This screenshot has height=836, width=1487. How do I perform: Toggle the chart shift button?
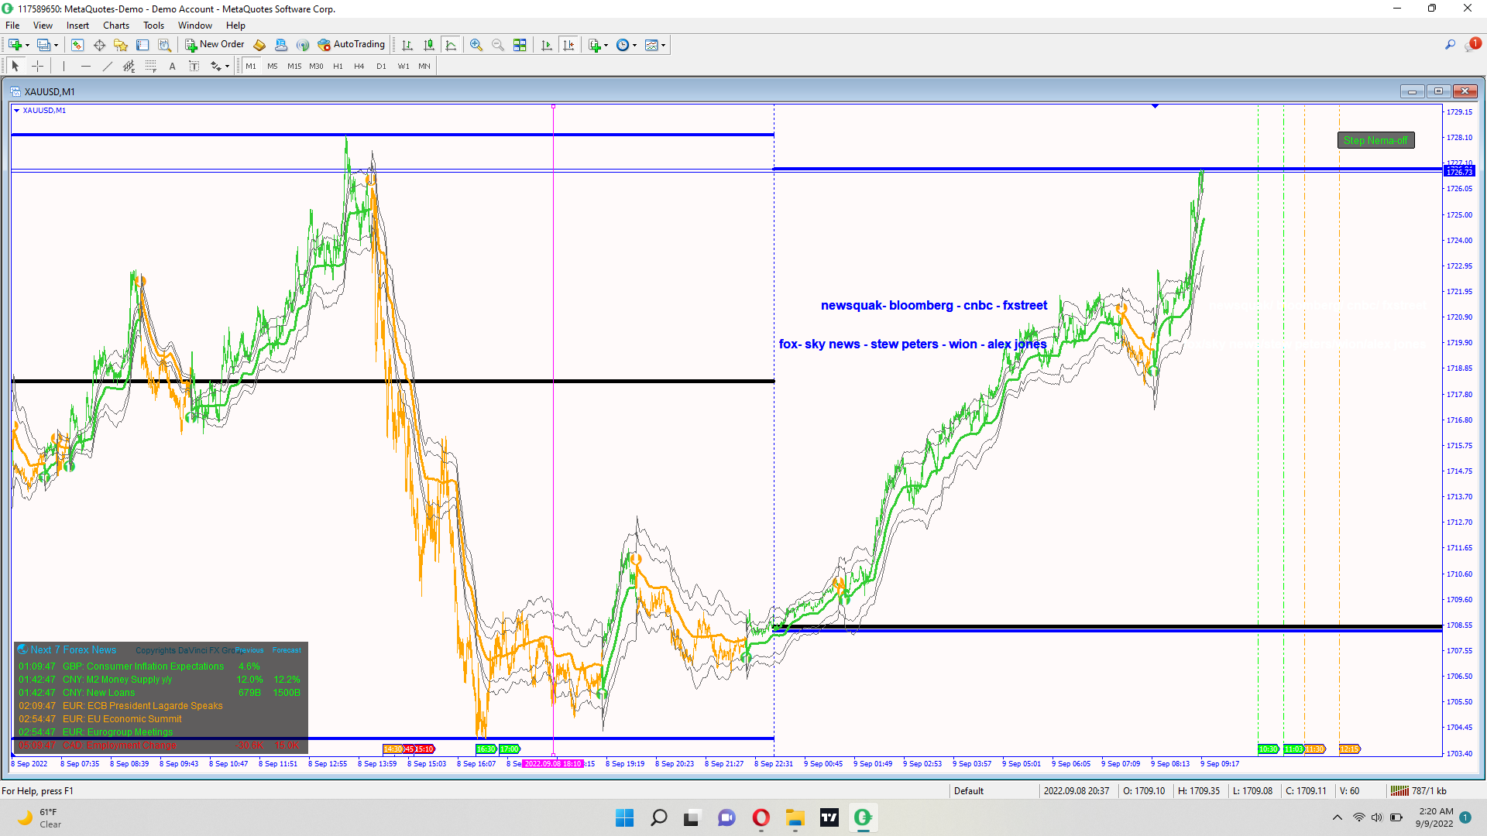click(x=568, y=45)
